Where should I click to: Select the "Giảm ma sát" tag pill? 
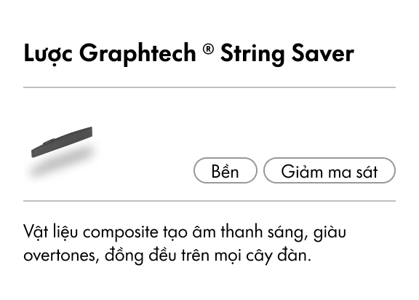coord(330,170)
